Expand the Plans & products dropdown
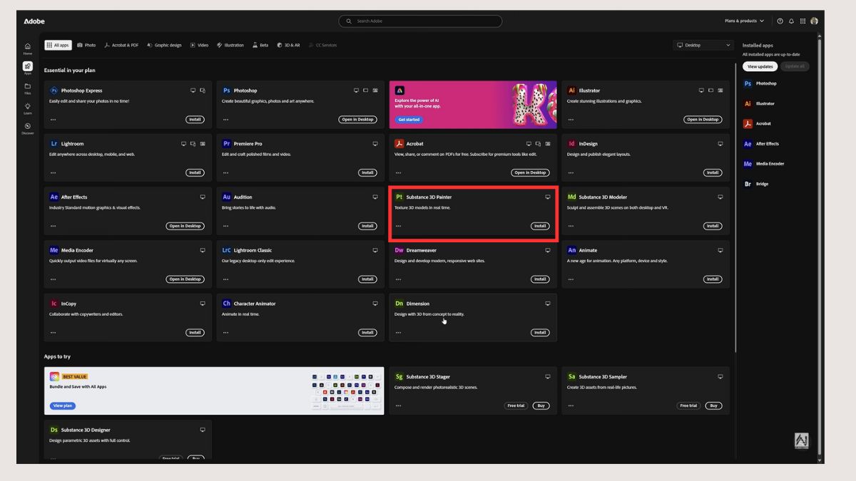The height and width of the screenshot is (481, 856). click(x=744, y=21)
